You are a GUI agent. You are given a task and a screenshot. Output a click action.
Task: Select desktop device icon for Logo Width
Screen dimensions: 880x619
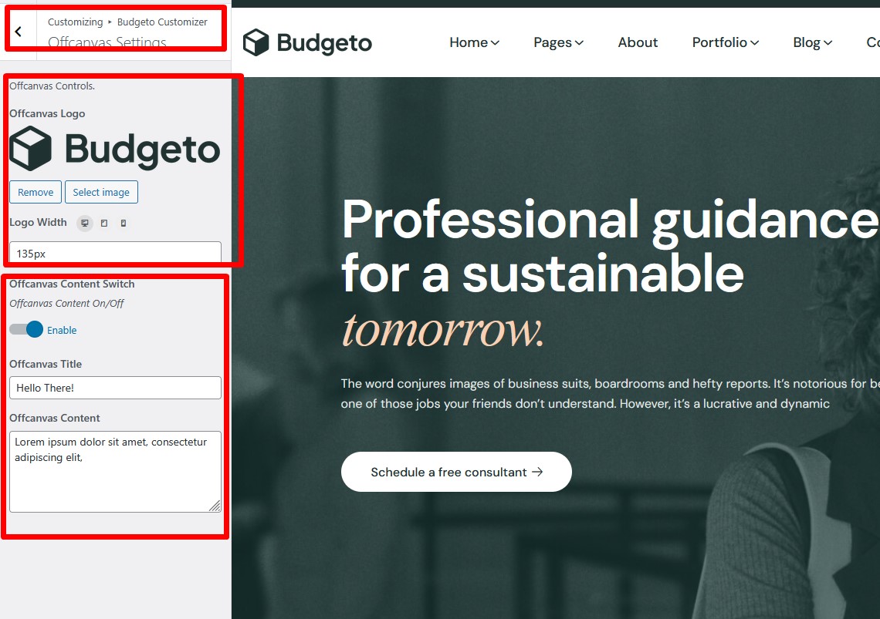coord(85,223)
